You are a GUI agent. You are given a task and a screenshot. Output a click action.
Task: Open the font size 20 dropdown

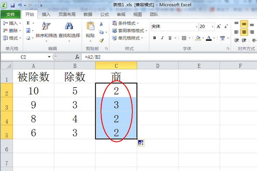(212, 27)
